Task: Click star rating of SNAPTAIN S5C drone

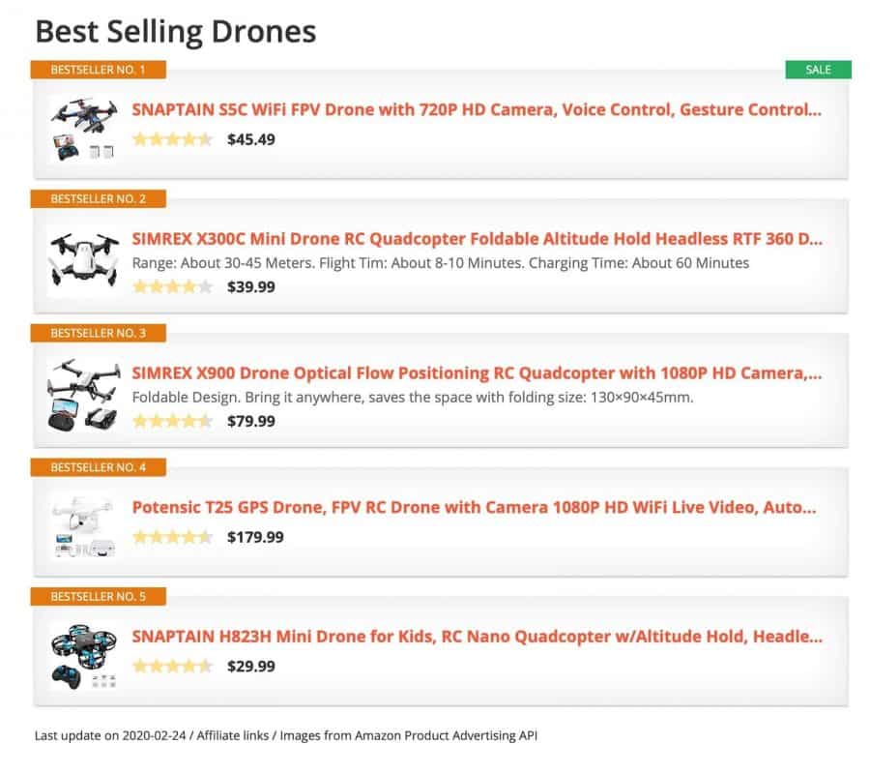Action: click(x=173, y=138)
